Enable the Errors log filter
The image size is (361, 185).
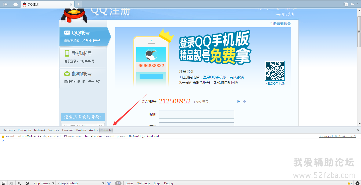130,183
